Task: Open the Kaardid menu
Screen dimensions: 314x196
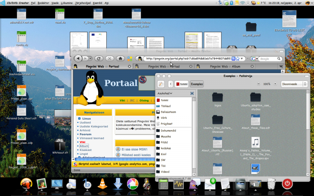Action: (x=97, y=3)
